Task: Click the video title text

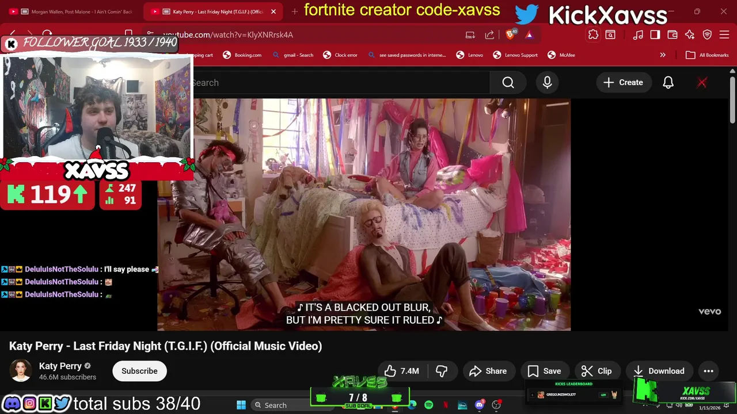Action: pyautogui.click(x=165, y=346)
